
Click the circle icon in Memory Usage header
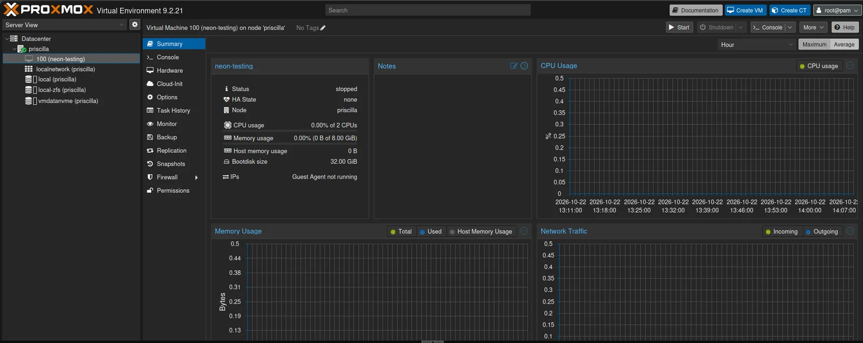[x=524, y=231]
